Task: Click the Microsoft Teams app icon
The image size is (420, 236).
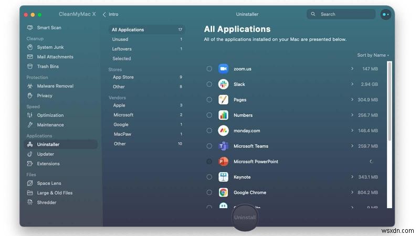Action: [x=223, y=146]
